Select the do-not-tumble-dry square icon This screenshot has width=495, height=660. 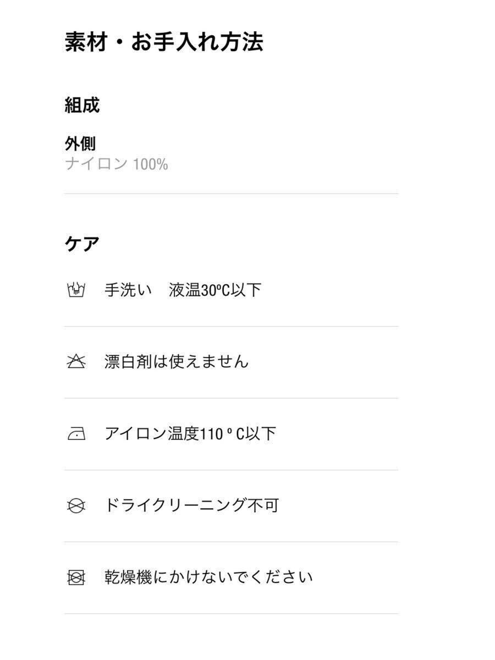(x=76, y=577)
